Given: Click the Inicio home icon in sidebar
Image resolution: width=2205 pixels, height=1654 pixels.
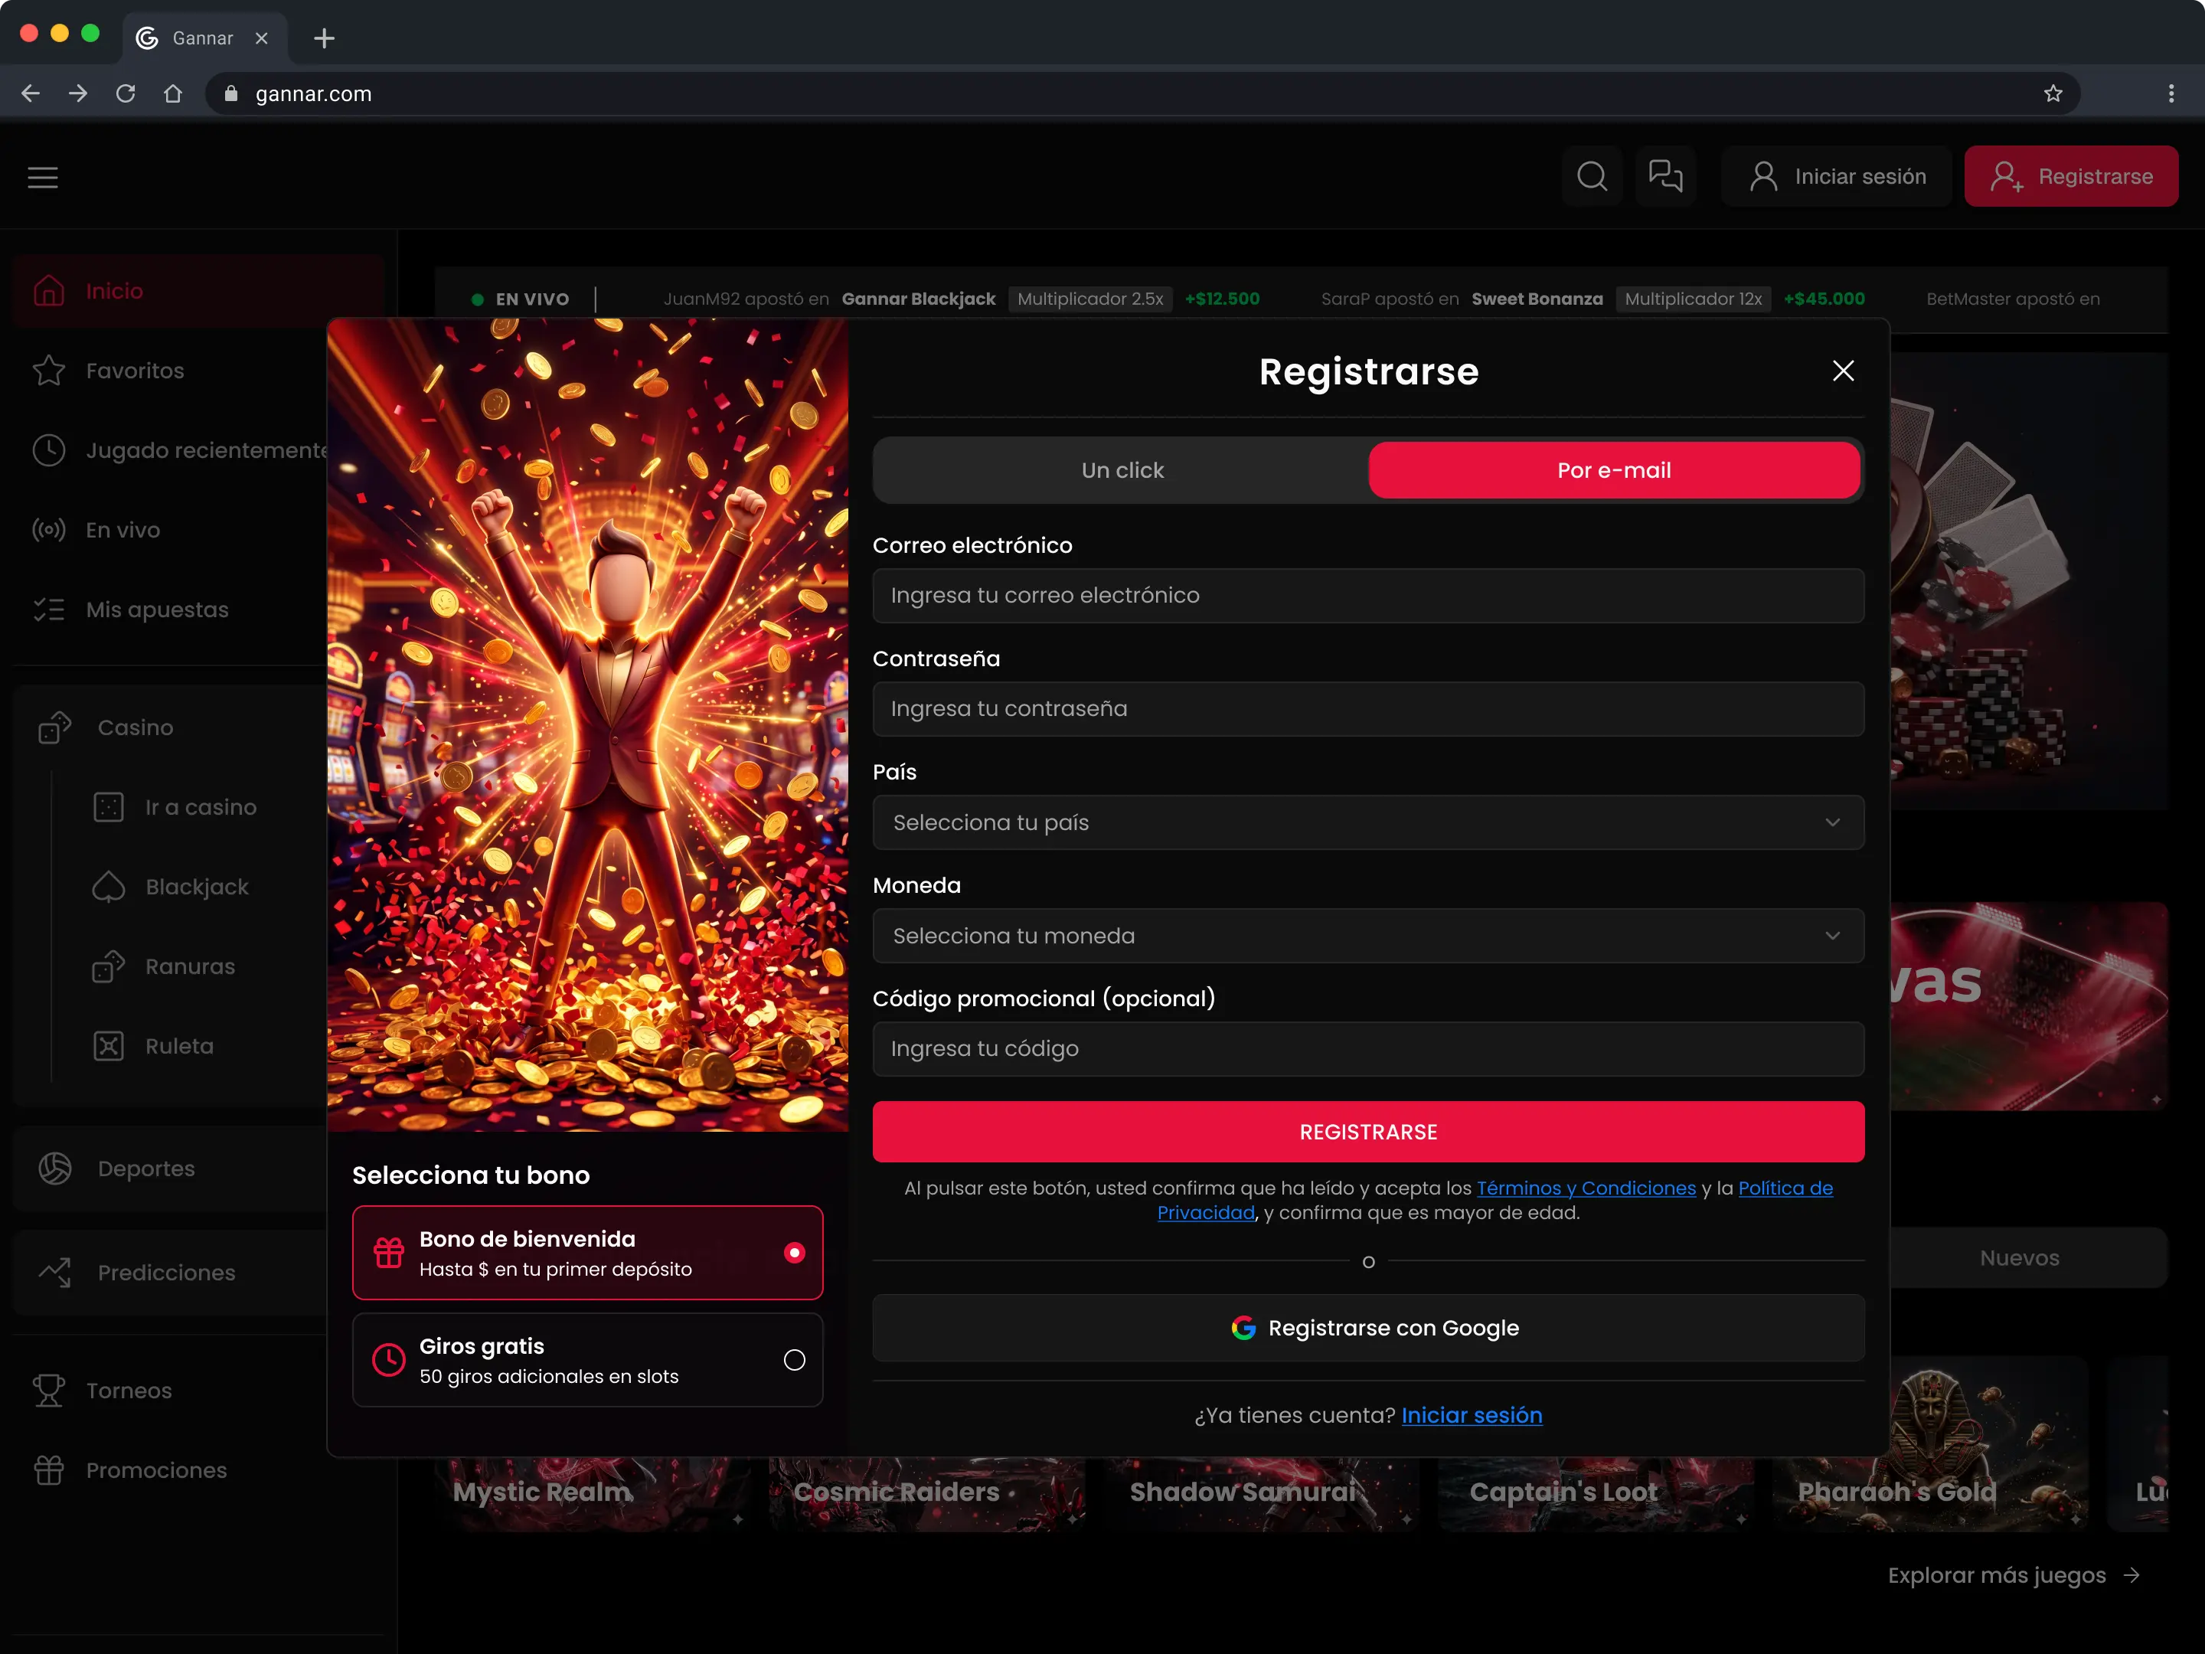Looking at the screenshot, I should pyautogui.click(x=49, y=291).
